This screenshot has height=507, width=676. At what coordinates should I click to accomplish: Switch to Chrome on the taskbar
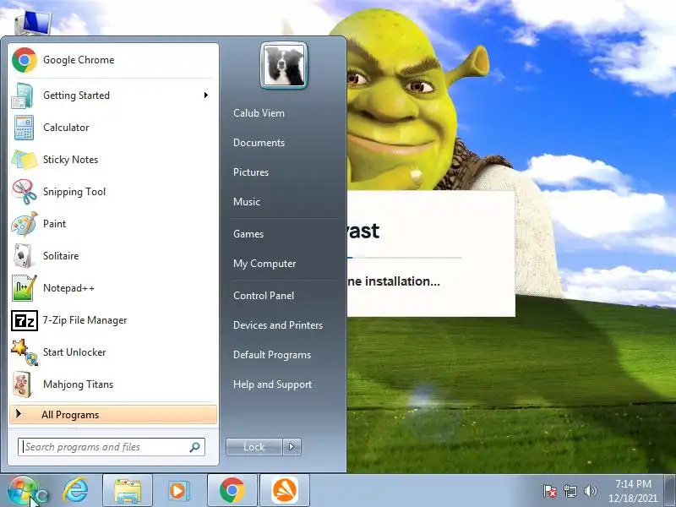click(232, 491)
